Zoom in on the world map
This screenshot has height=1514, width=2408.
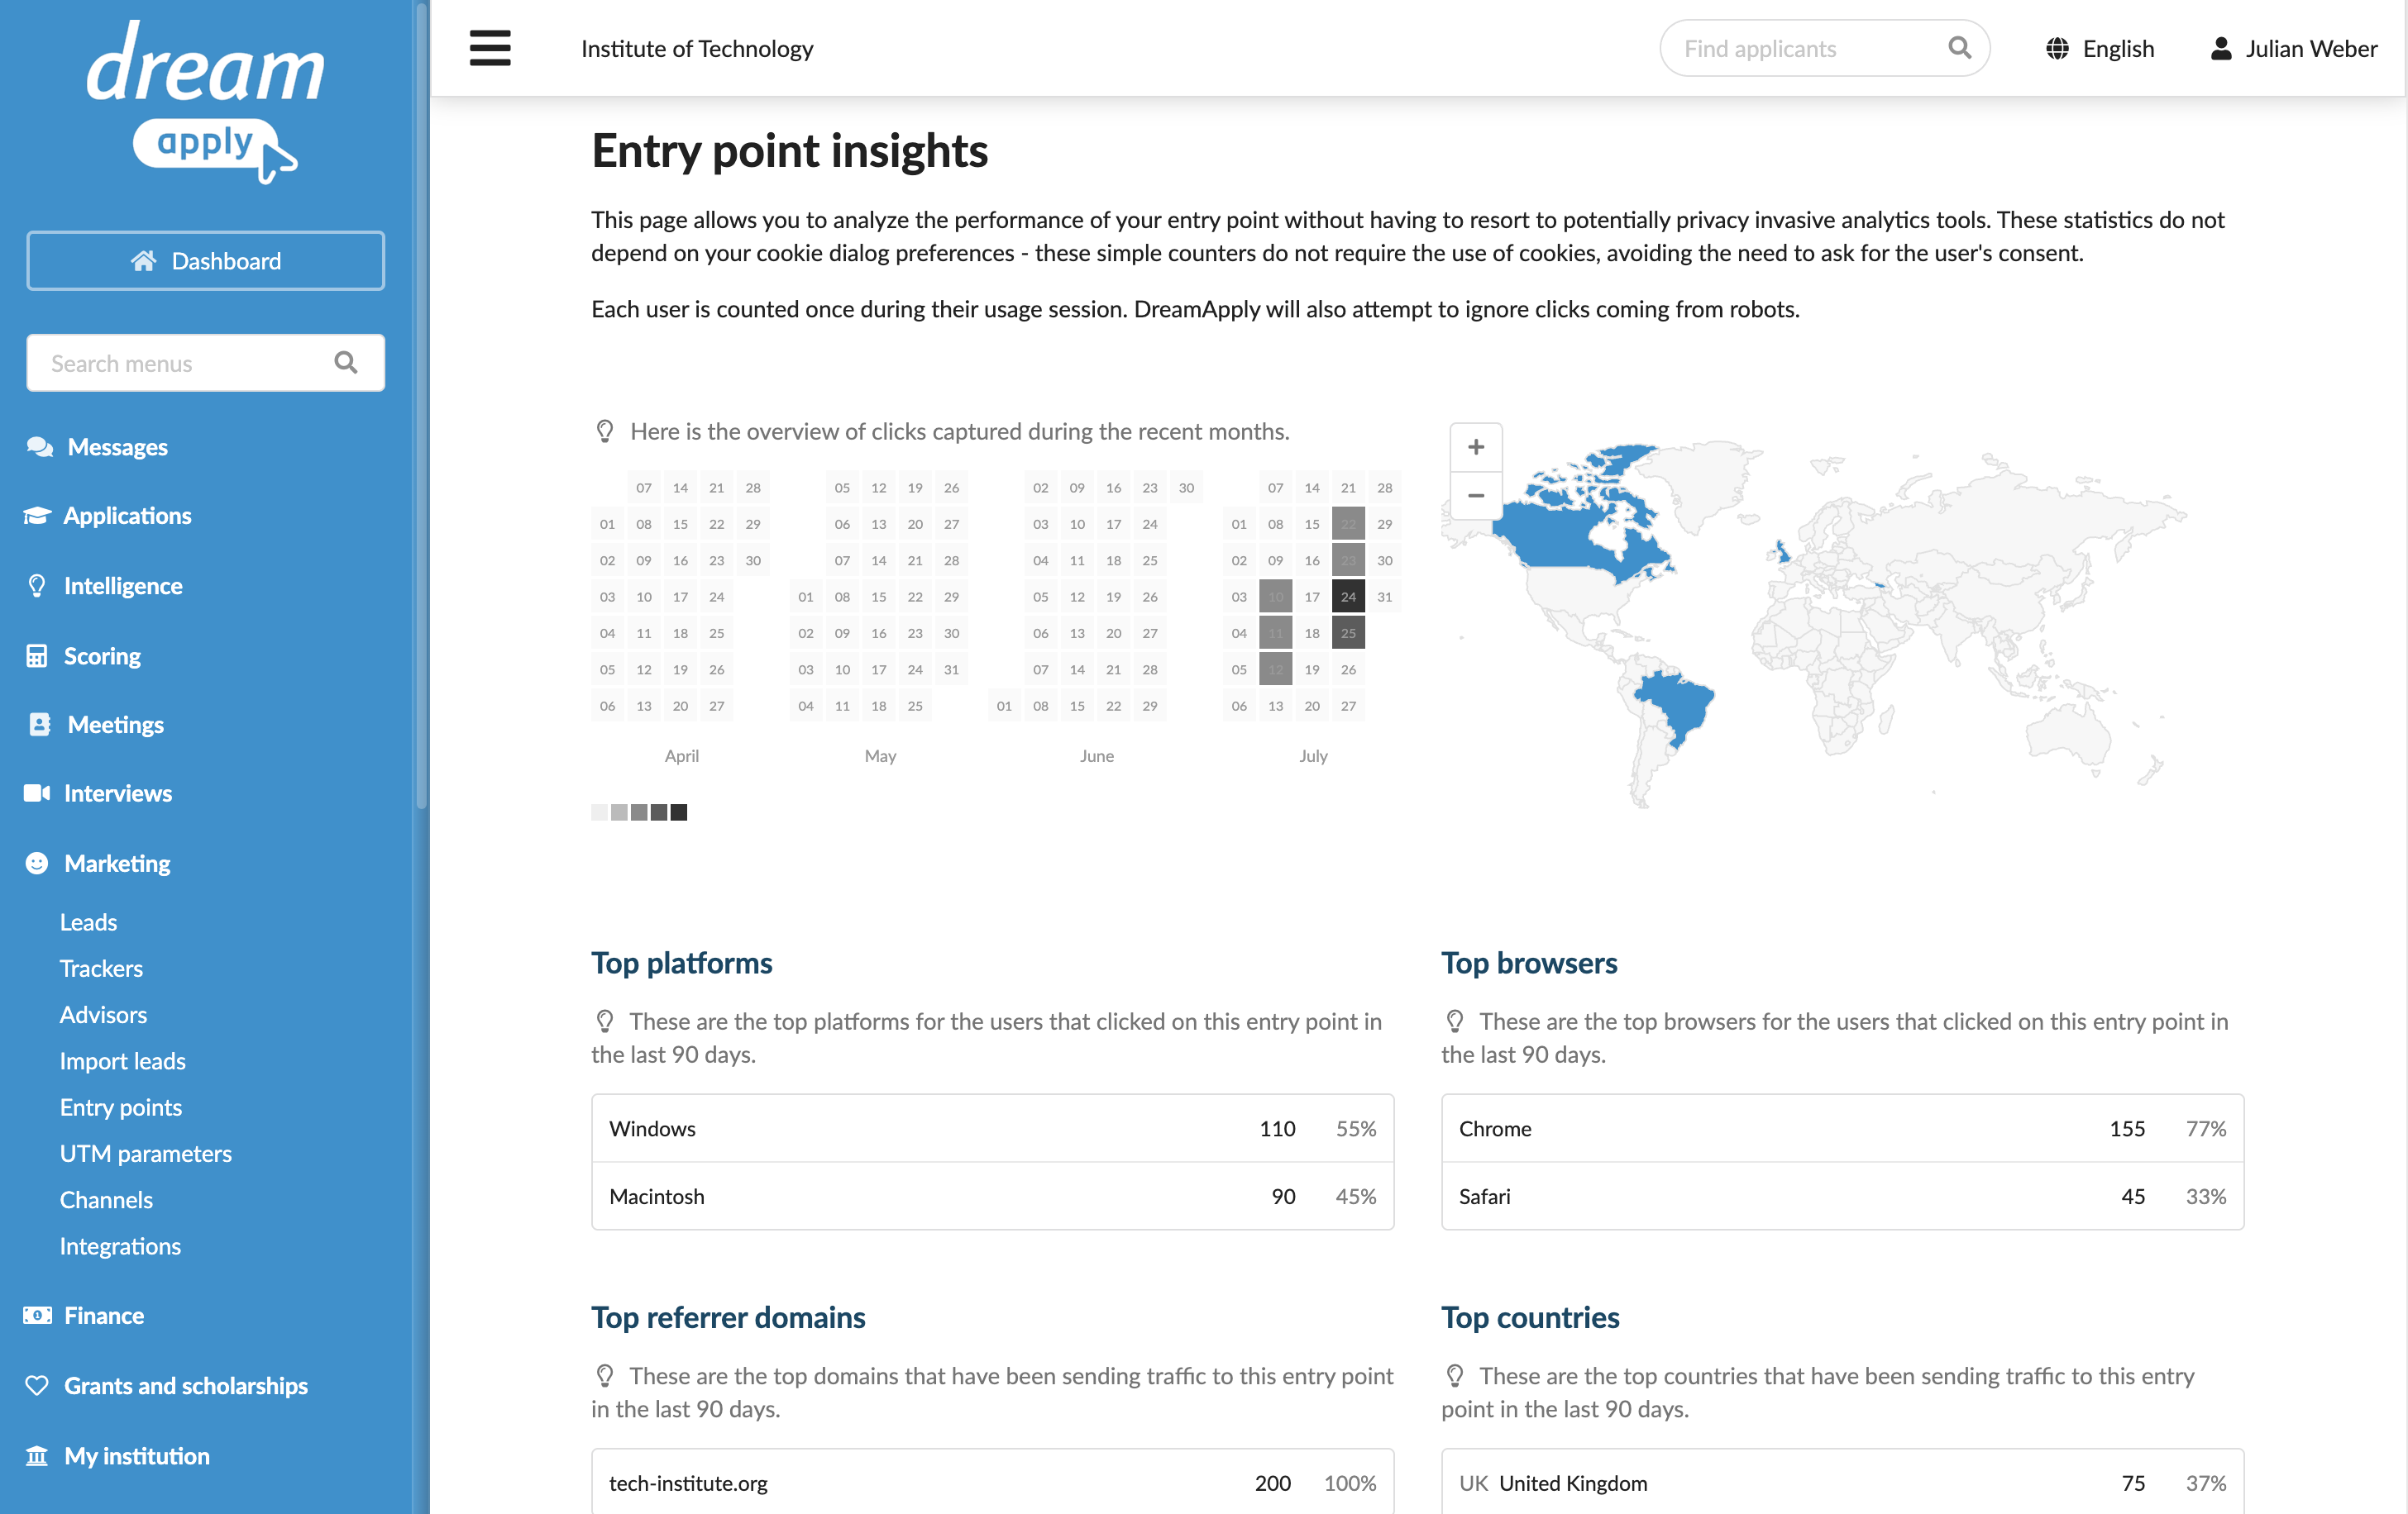[x=1475, y=447]
